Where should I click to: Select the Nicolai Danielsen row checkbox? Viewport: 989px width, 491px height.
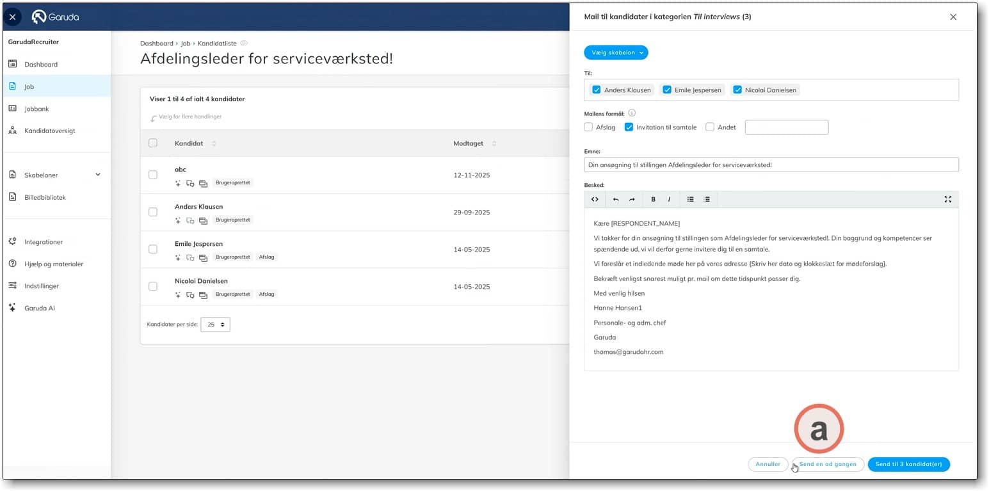click(x=153, y=286)
